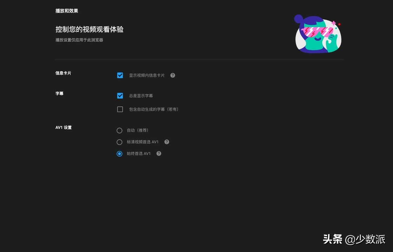The height and width of the screenshot is (252, 393).
Task: Disable 总是显示字幕
Action: pyautogui.click(x=120, y=95)
